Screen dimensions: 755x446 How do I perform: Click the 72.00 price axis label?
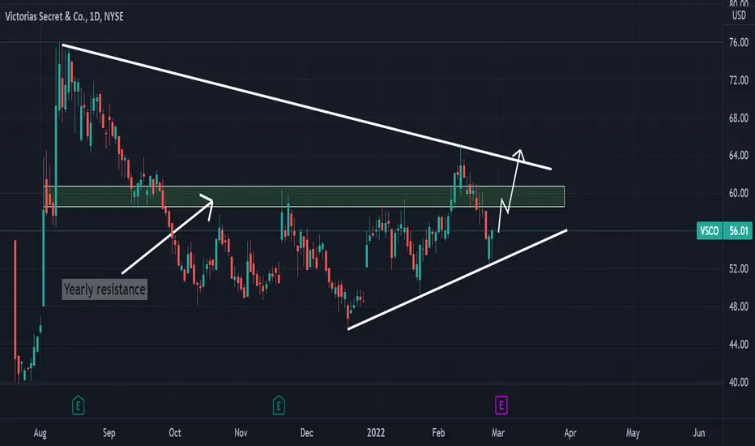[739, 80]
